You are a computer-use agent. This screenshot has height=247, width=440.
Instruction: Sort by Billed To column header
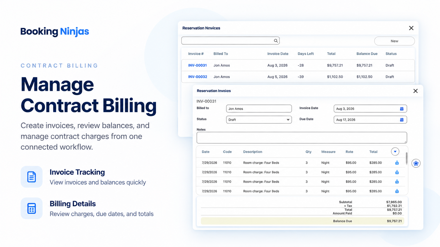[221, 54]
